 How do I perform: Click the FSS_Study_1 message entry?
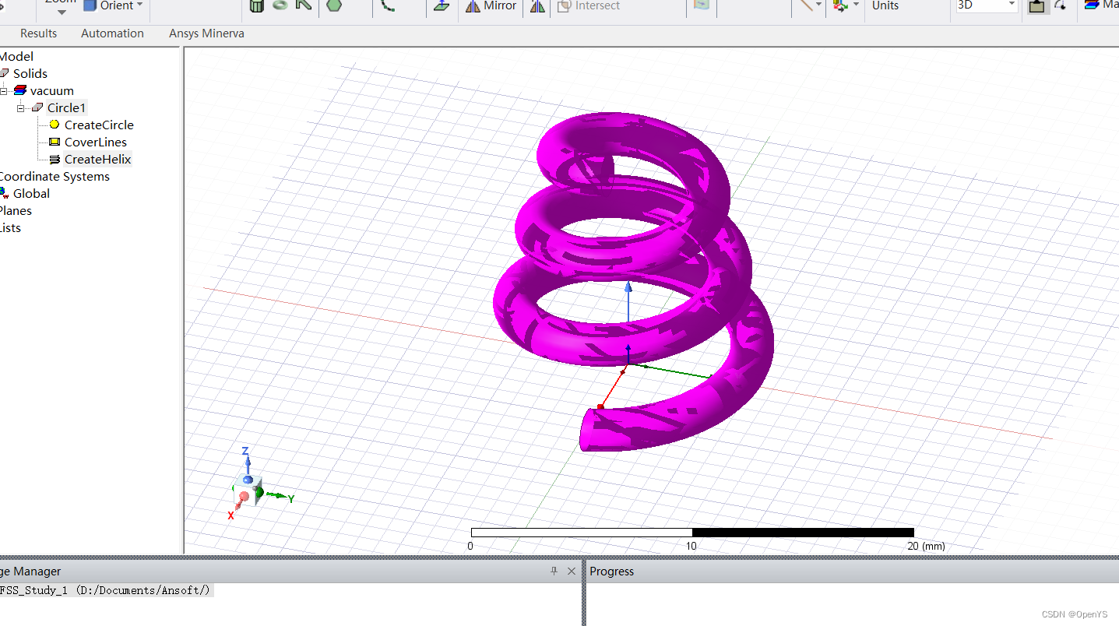(106, 590)
